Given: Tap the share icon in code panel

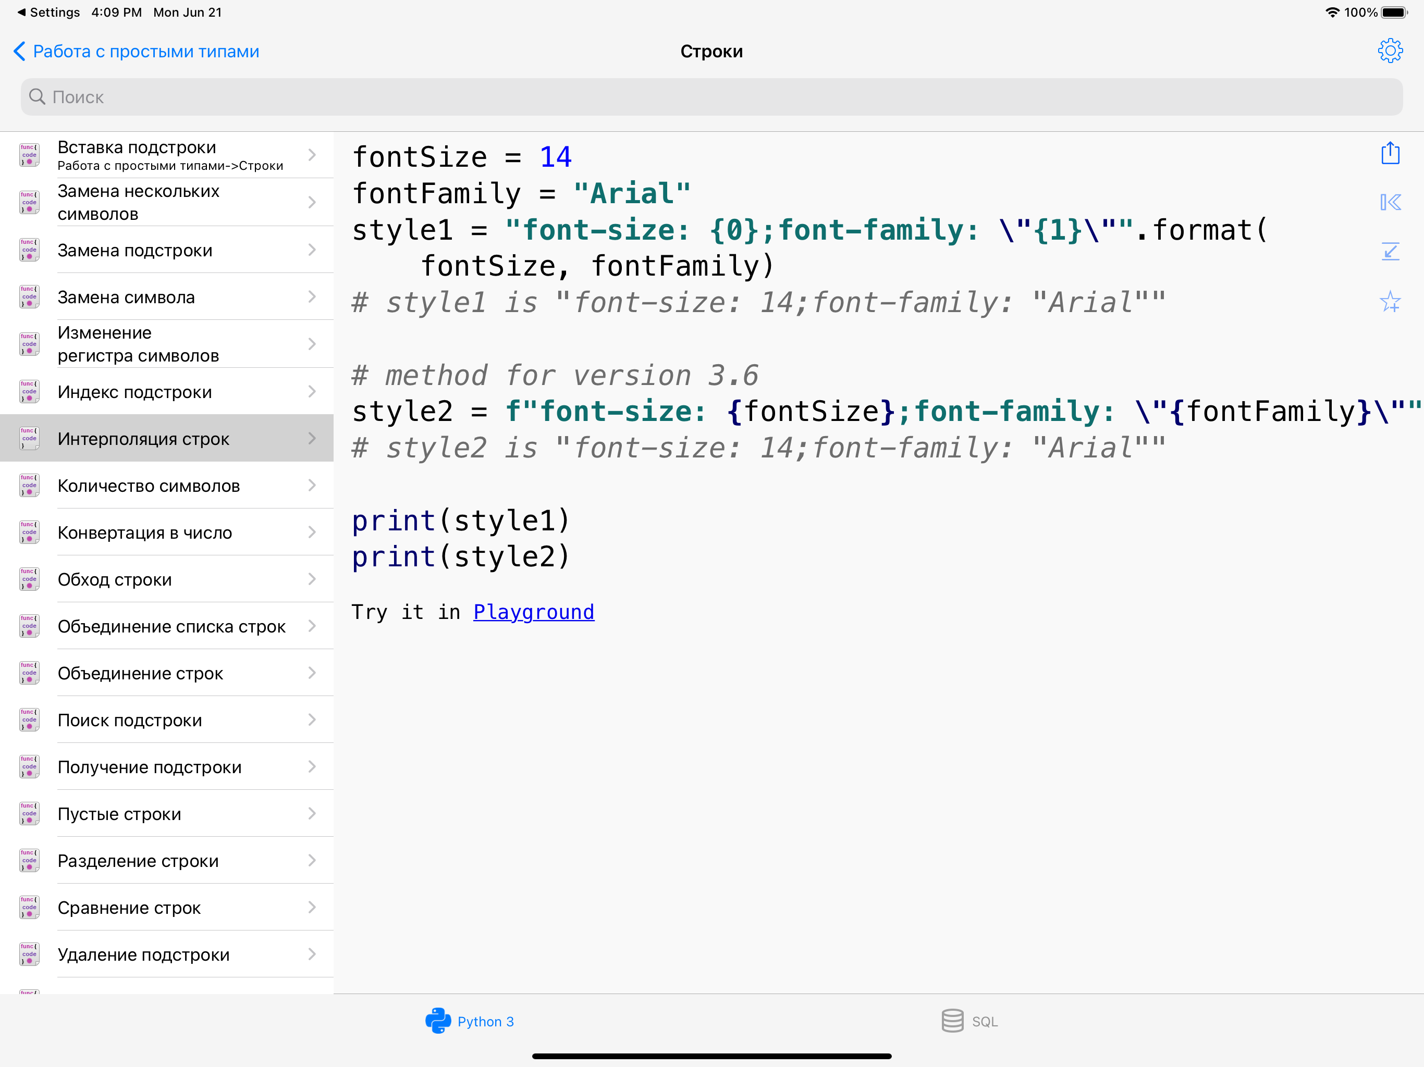Looking at the screenshot, I should [x=1390, y=153].
